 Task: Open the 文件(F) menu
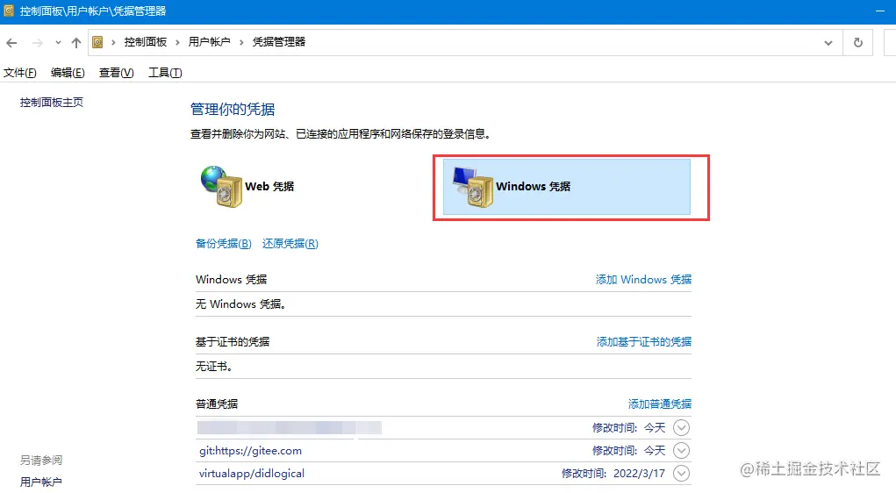tap(20, 73)
